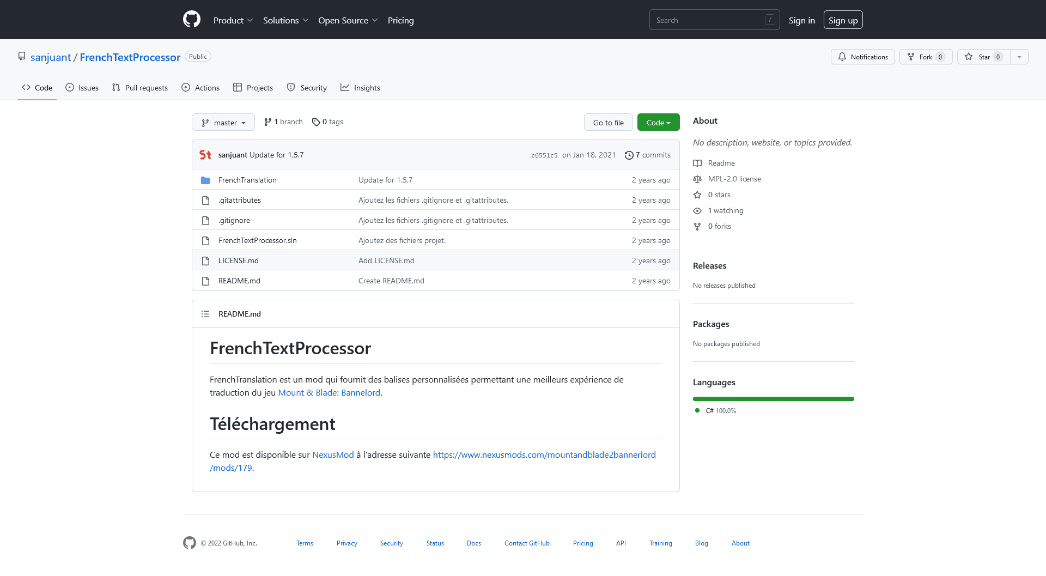Open the Actions tab

point(200,88)
